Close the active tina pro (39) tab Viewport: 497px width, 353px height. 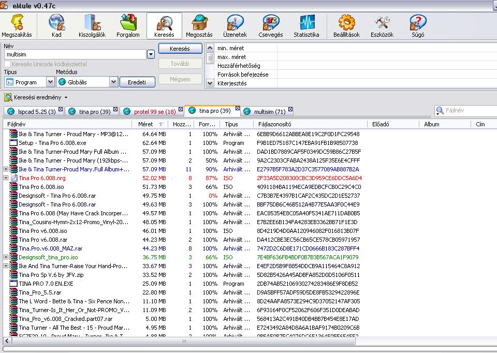click(x=238, y=108)
